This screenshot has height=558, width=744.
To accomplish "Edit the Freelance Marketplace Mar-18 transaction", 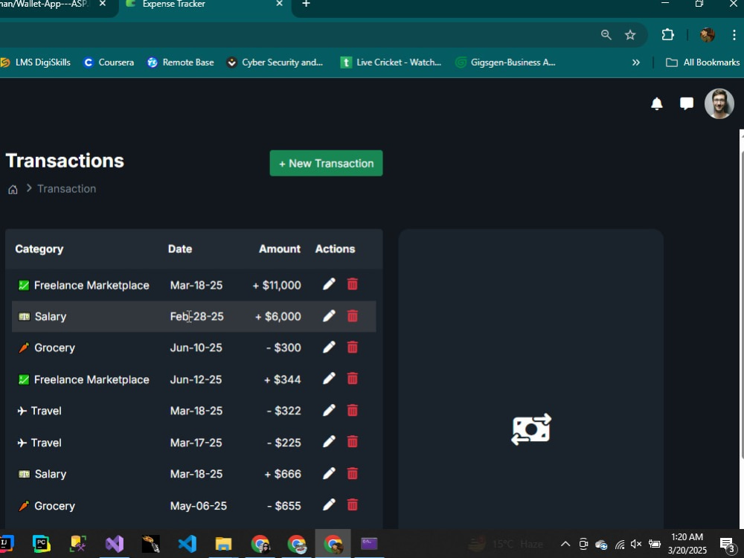I will (x=329, y=284).
